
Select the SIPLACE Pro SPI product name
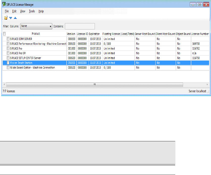(18, 53)
